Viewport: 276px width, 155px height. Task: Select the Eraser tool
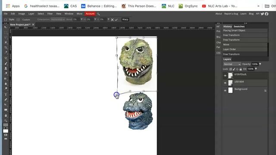[x=6, y=73]
